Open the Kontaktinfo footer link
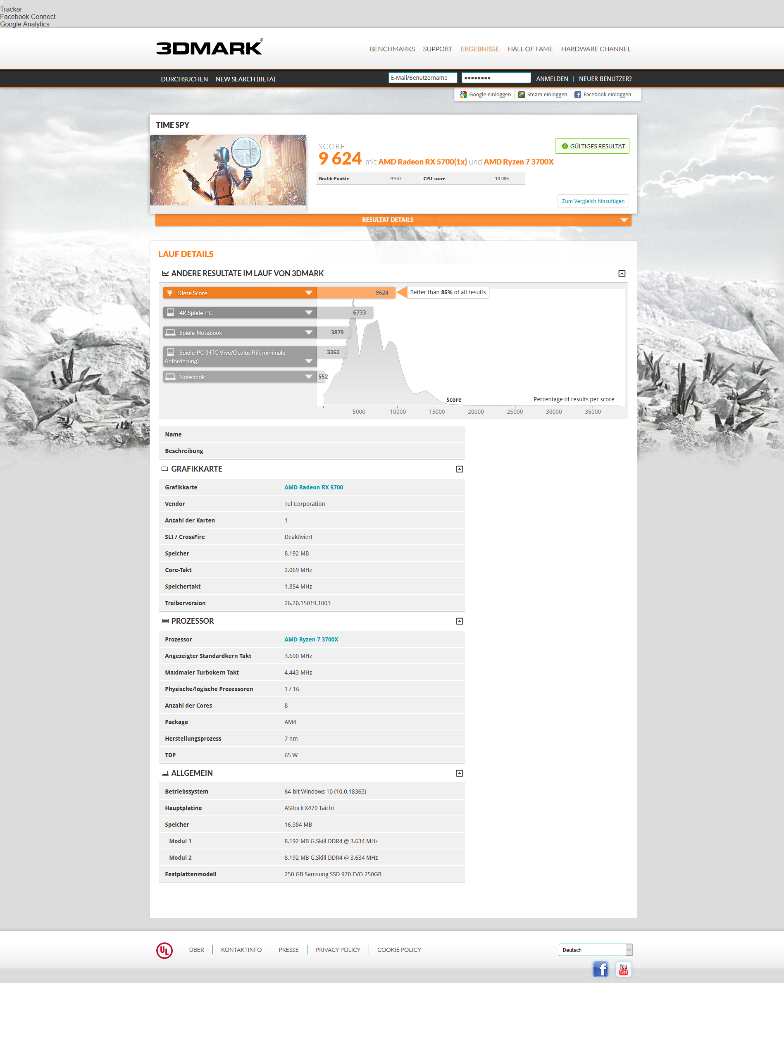 [x=241, y=950]
